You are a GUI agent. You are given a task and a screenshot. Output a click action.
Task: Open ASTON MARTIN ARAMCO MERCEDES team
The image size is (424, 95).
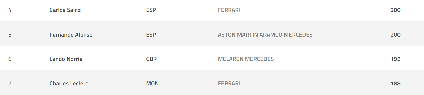click(x=265, y=35)
